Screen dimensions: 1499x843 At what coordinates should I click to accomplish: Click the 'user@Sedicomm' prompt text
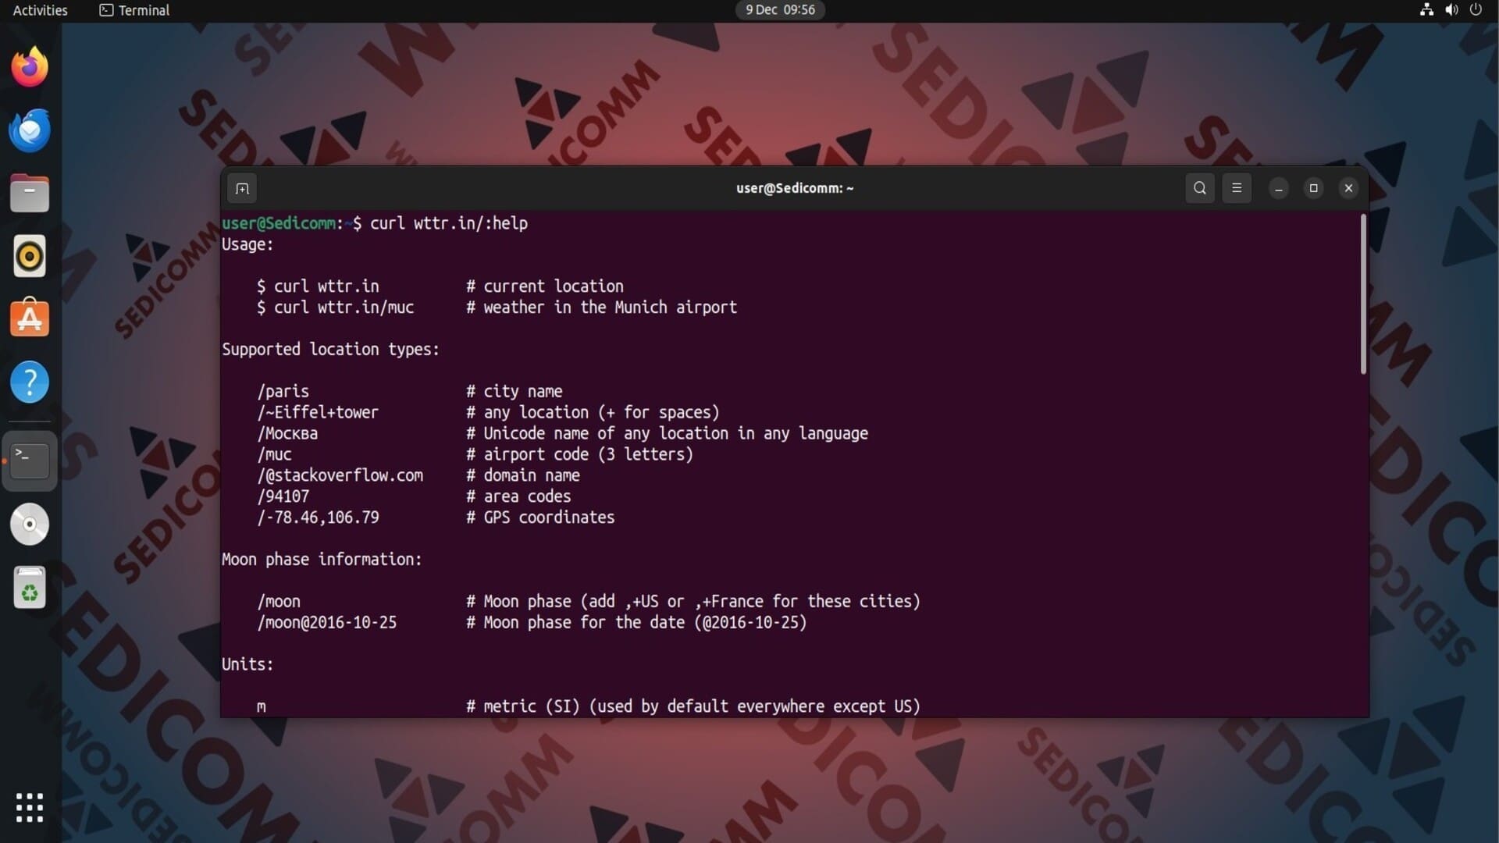[x=279, y=223]
